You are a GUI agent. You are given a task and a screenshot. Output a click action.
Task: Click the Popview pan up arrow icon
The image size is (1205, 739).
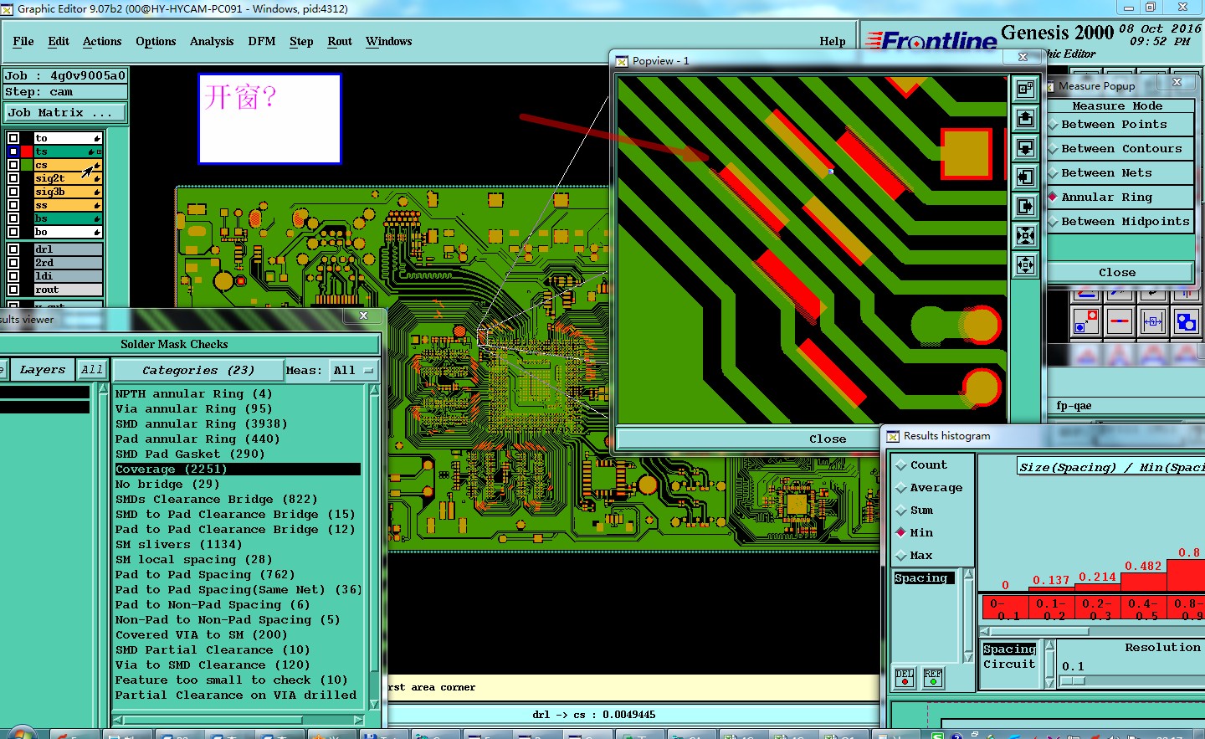[1025, 118]
